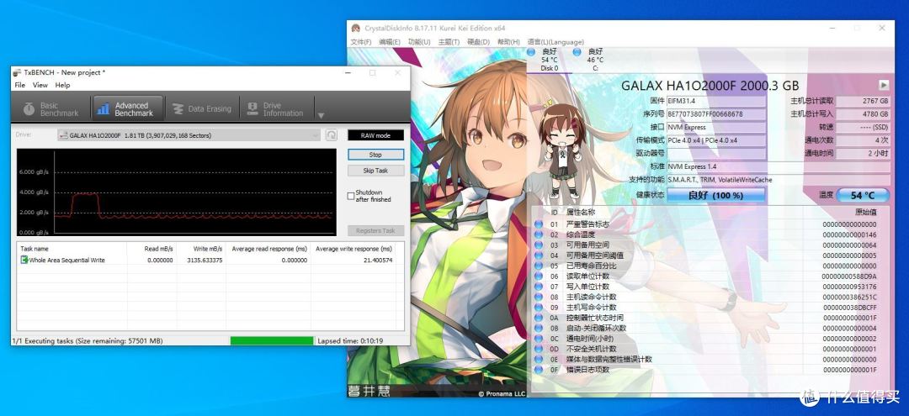Click the status icon for attribute 07
909x416 pixels.
[539, 287]
